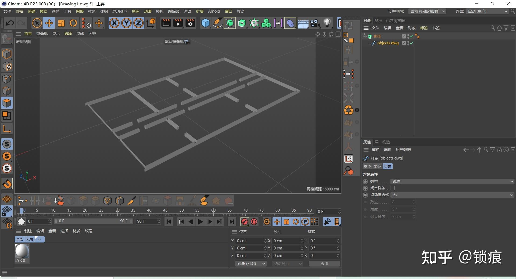Select the Rotate tool
This screenshot has width=516, height=279.
pos(73,23)
